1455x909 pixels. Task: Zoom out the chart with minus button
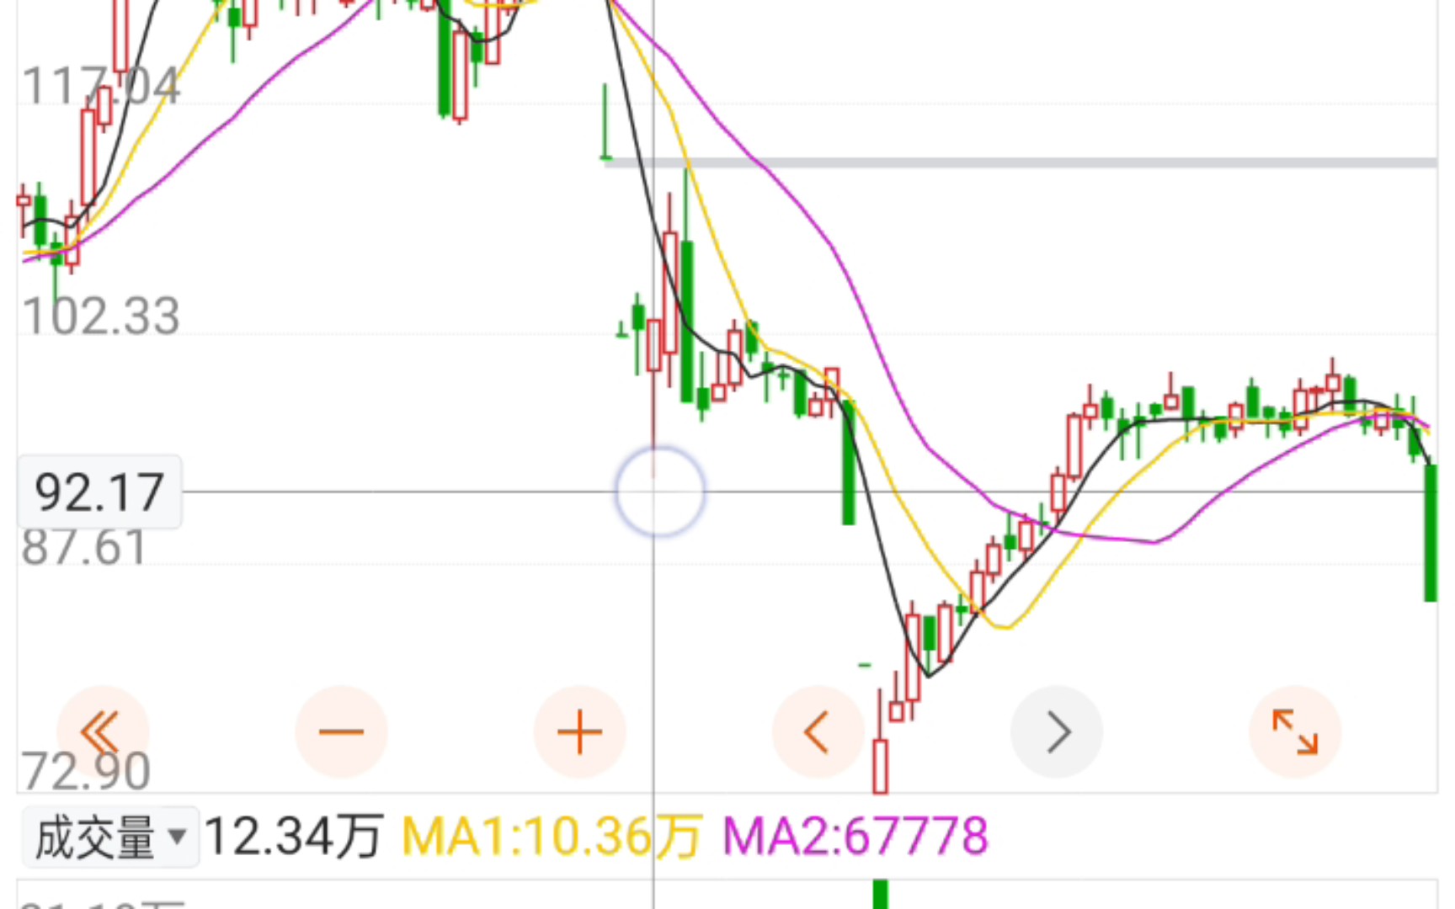coord(341,731)
